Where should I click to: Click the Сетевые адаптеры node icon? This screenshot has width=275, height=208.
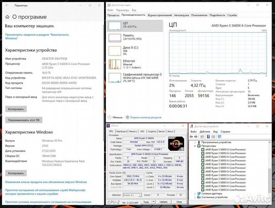(199, 193)
